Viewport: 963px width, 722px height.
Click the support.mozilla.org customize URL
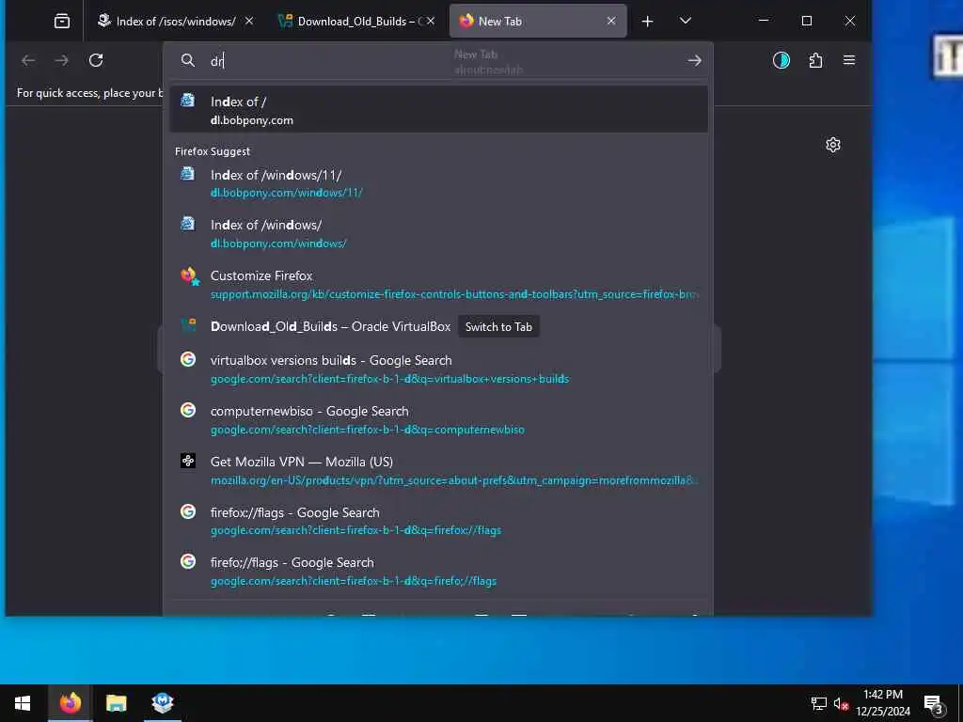pos(454,294)
